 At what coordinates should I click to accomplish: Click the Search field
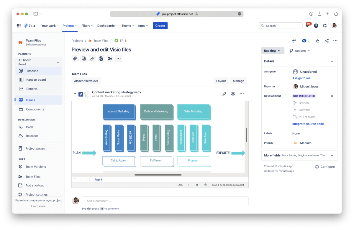click(281, 26)
